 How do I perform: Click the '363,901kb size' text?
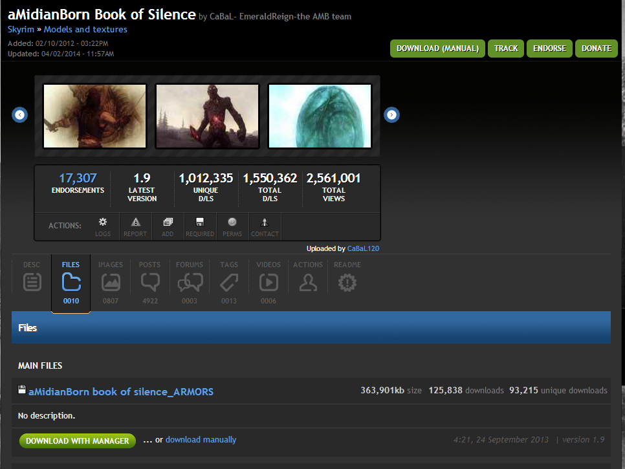click(391, 391)
